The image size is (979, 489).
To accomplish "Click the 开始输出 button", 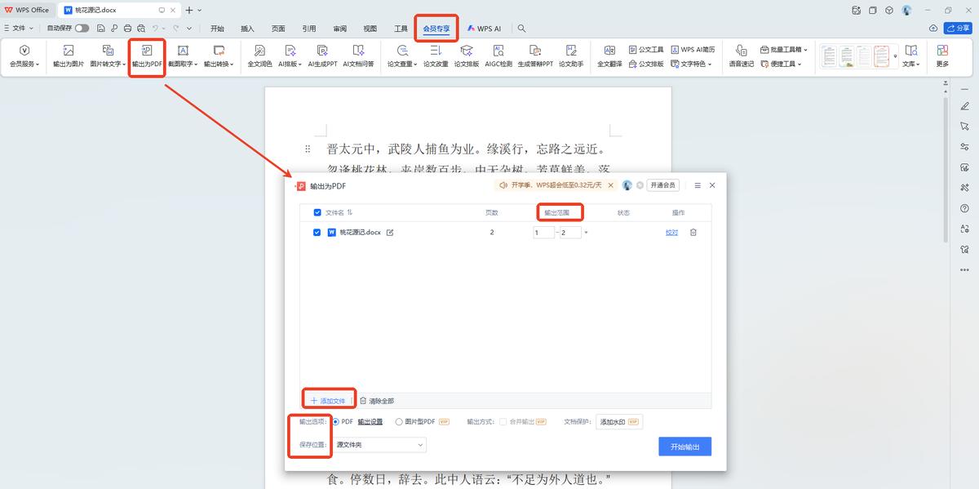I will [x=685, y=446].
